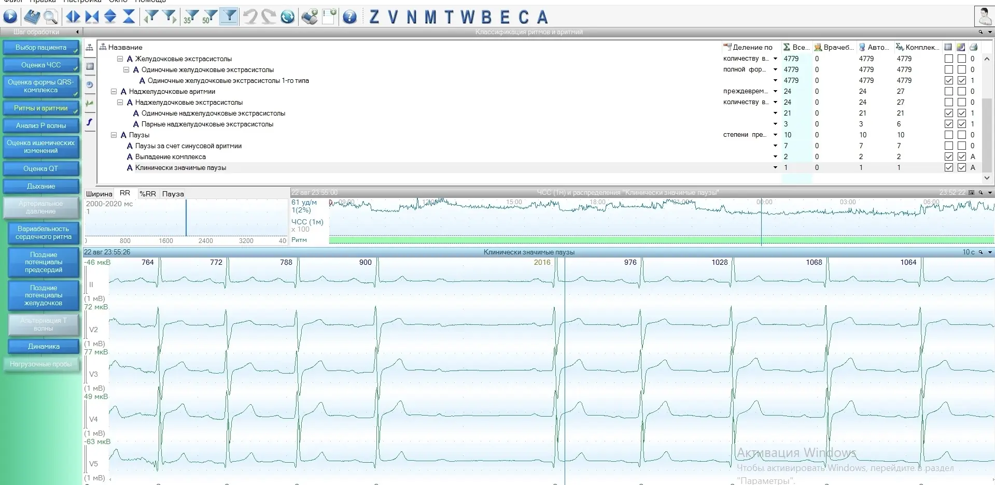Viewport: 995px width, 485px height.
Task: Switch to the '%RR' tab
Action: [x=148, y=193]
